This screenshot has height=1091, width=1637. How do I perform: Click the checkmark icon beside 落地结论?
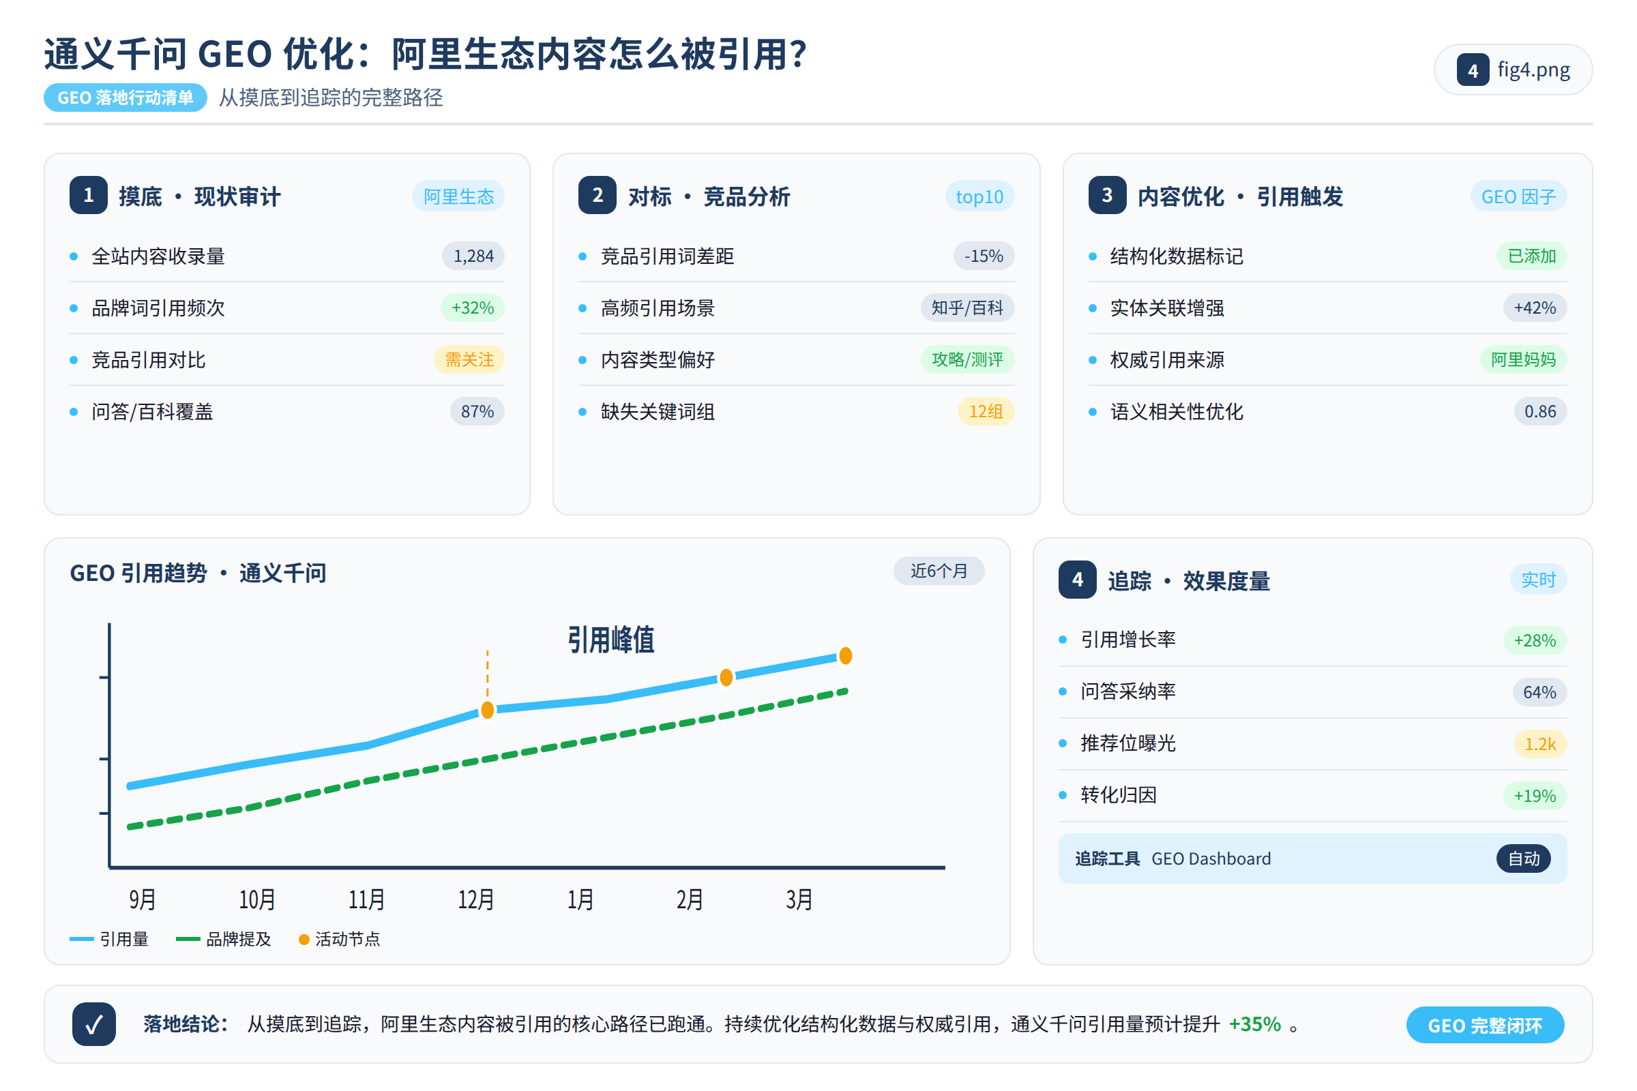[94, 1024]
